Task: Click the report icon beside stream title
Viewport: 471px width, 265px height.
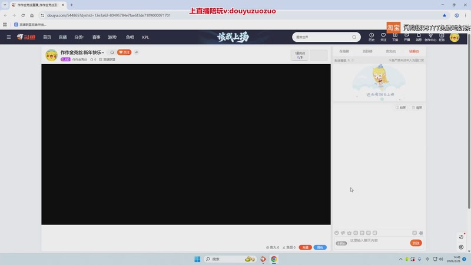Action: tap(112, 52)
